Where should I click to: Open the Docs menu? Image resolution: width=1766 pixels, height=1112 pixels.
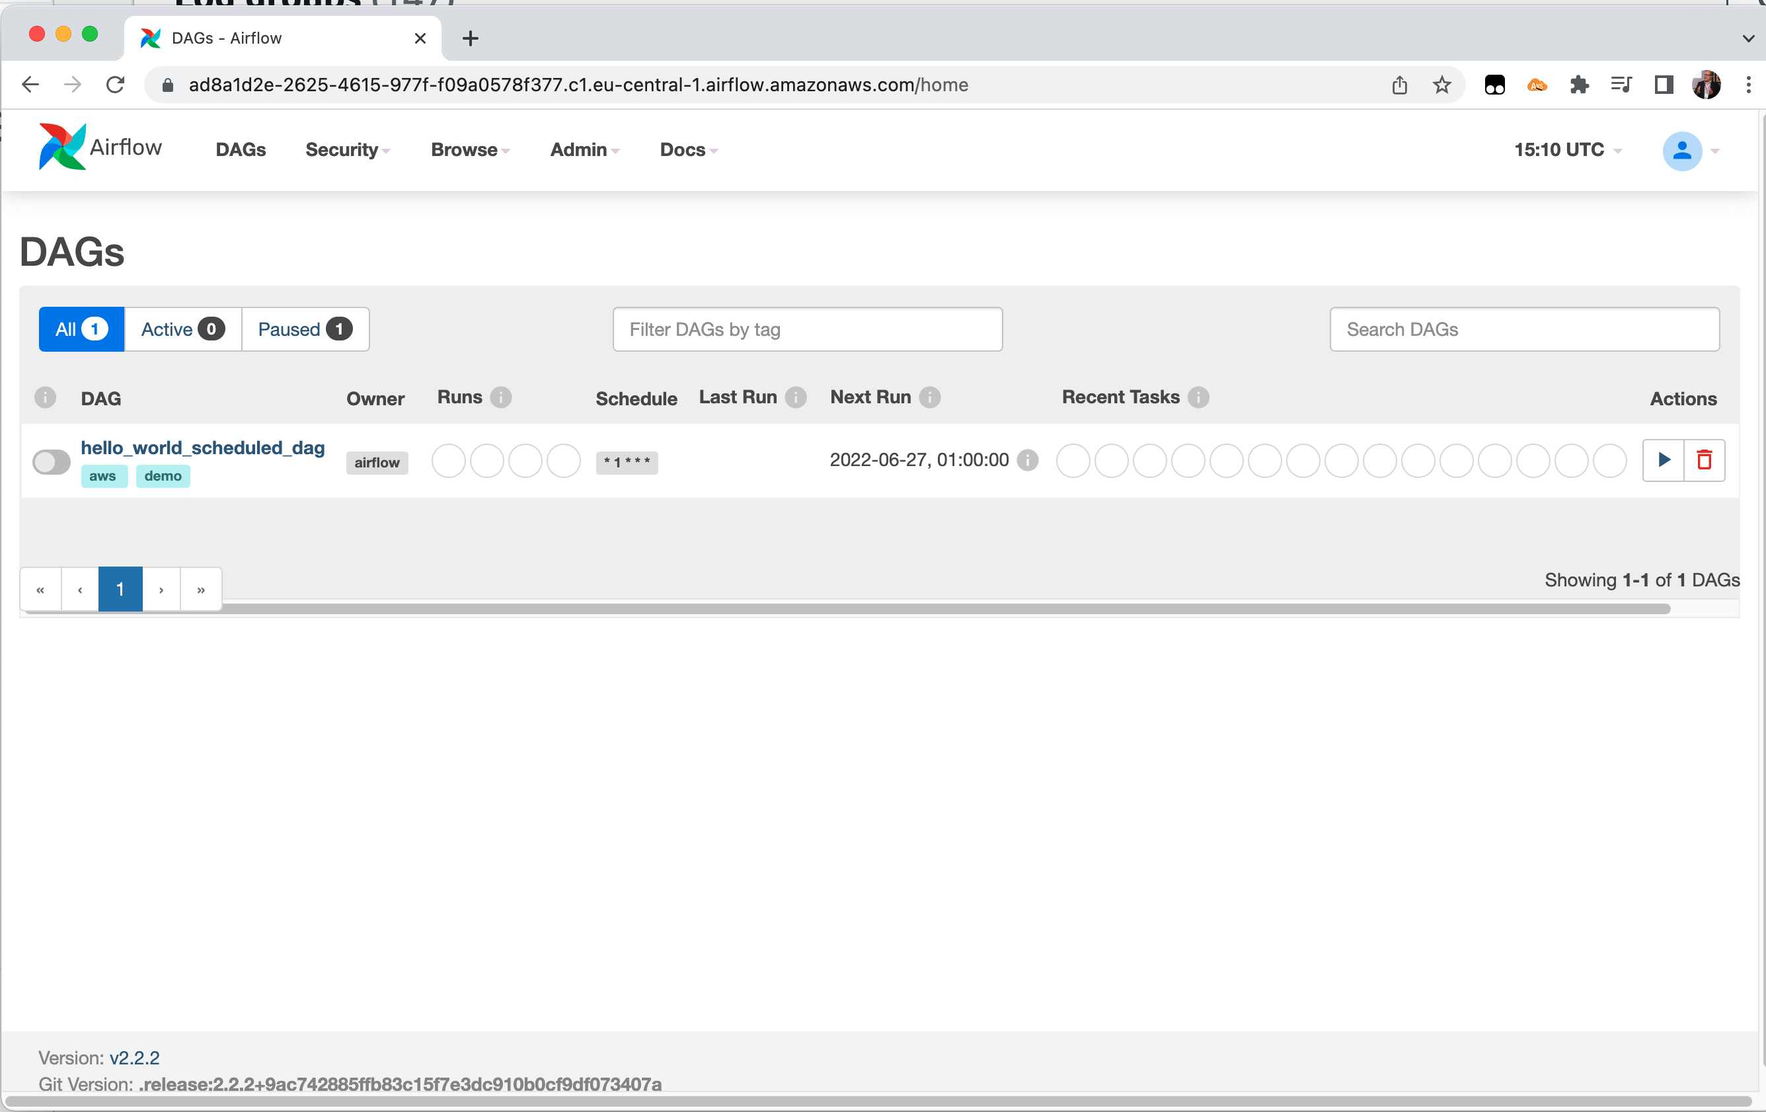coord(688,149)
